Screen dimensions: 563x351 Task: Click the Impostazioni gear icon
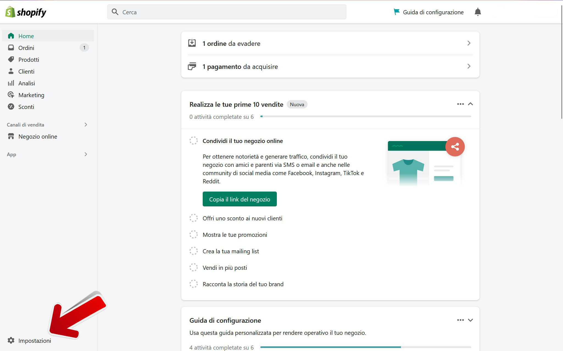[11, 340]
